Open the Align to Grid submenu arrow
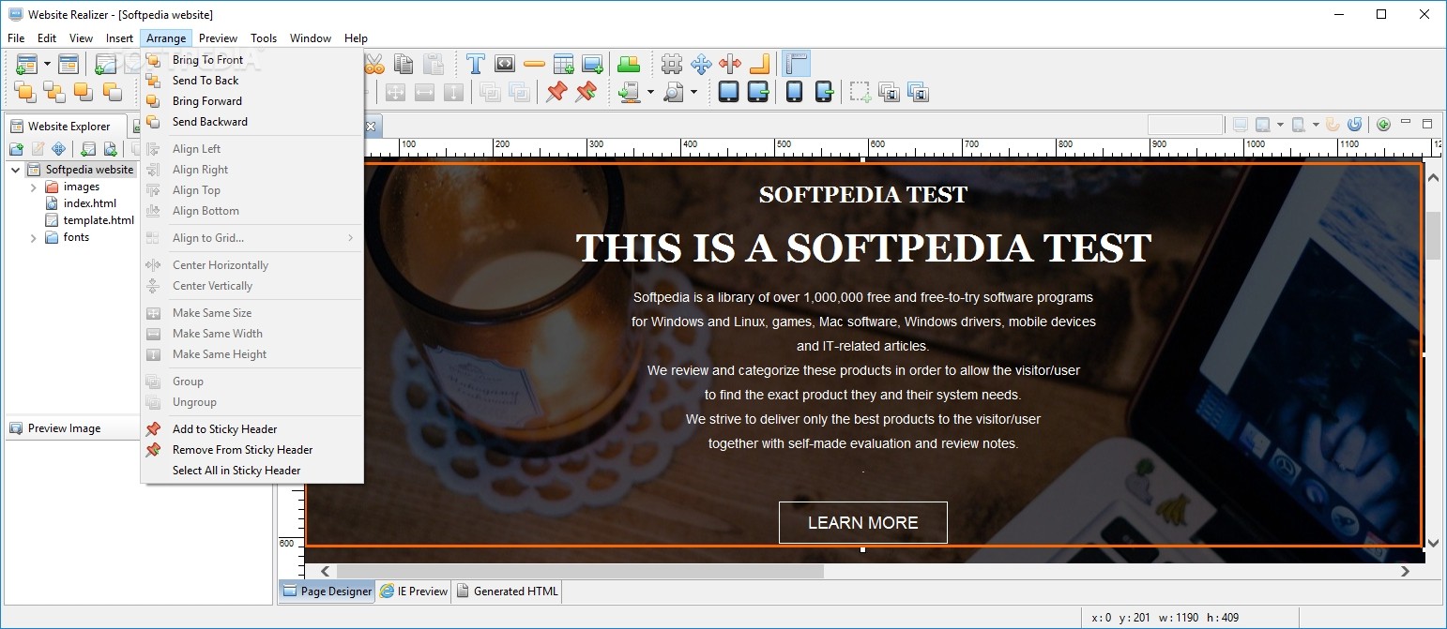1447x629 pixels. [351, 238]
